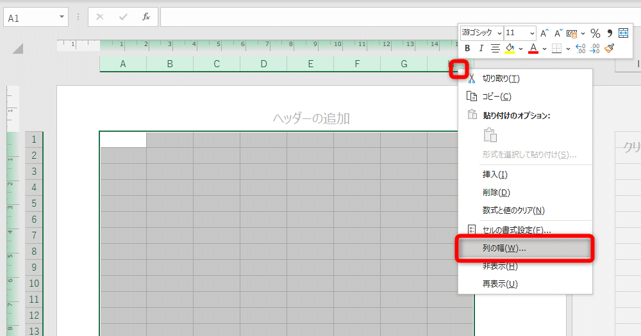Apply comma style format
The width and height of the screenshot is (641, 336).
pos(610,33)
